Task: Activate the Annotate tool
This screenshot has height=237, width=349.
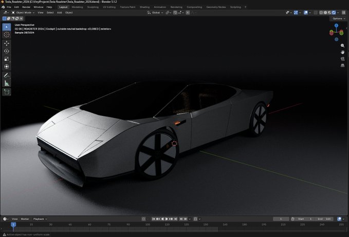Action: 7,75
